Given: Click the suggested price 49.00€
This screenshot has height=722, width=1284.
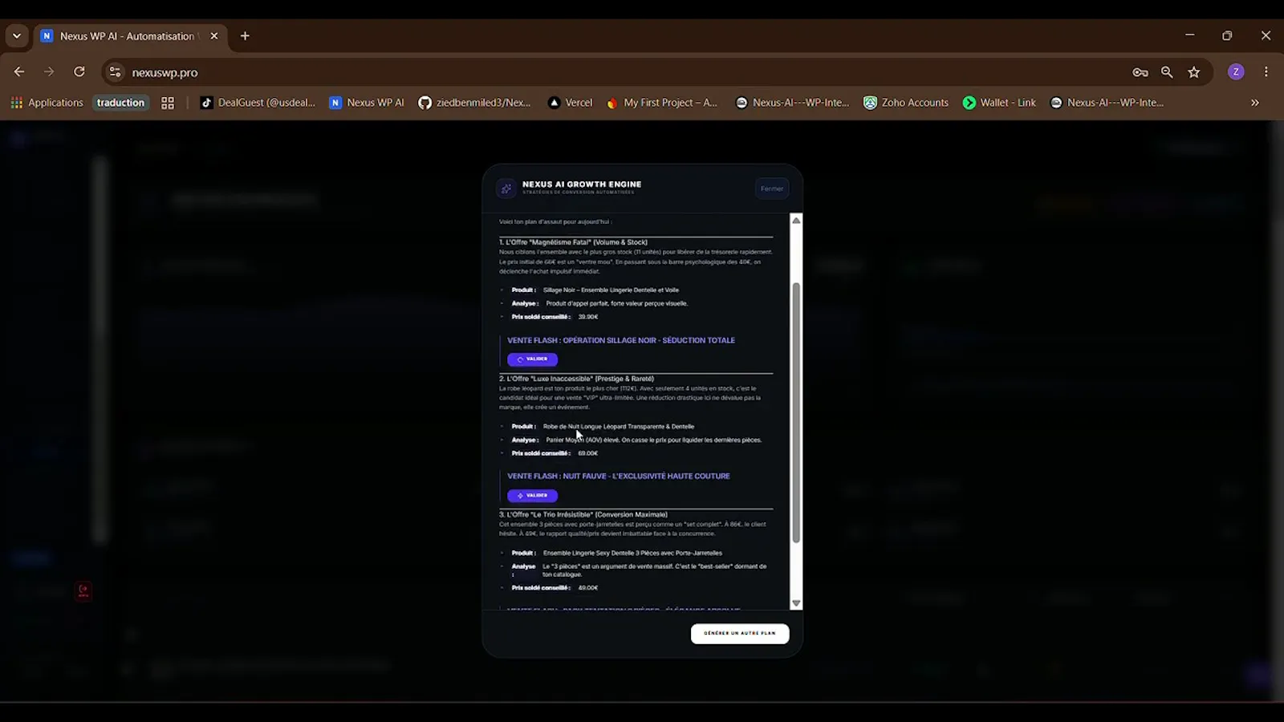Looking at the screenshot, I should tap(588, 587).
